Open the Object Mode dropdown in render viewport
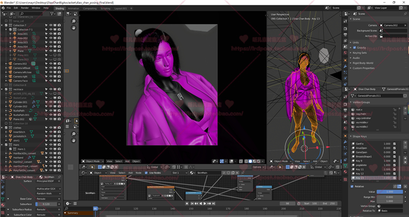 point(93,161)
